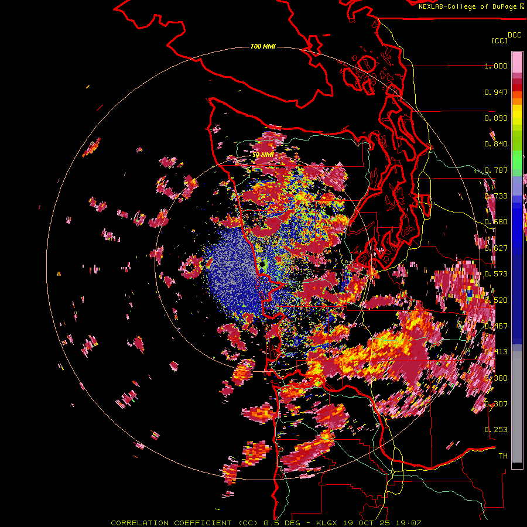Click the 0.893 legend value

[496, 118]
